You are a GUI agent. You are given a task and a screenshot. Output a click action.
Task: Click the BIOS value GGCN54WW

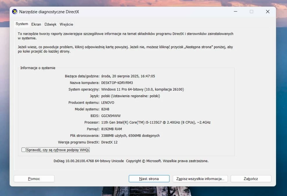pyautogui.click(x=111, y=116)
